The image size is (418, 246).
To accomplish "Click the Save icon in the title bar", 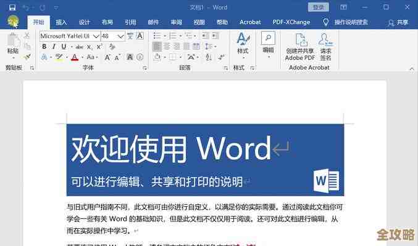I will (12, 7).
